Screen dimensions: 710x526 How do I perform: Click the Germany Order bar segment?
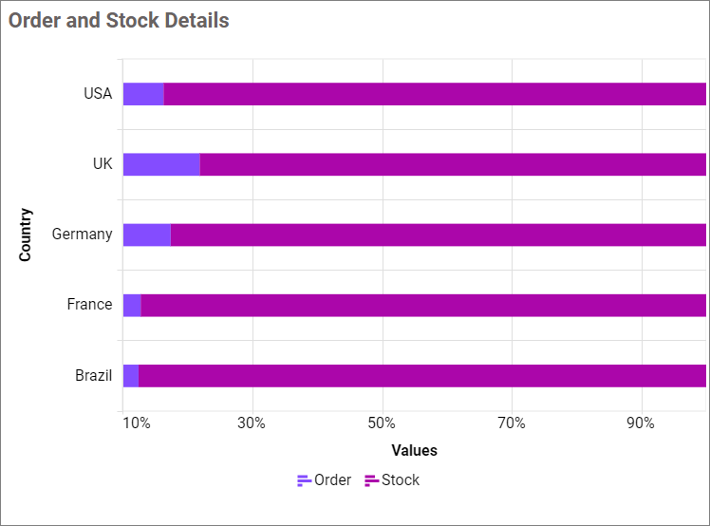point(147,235)
